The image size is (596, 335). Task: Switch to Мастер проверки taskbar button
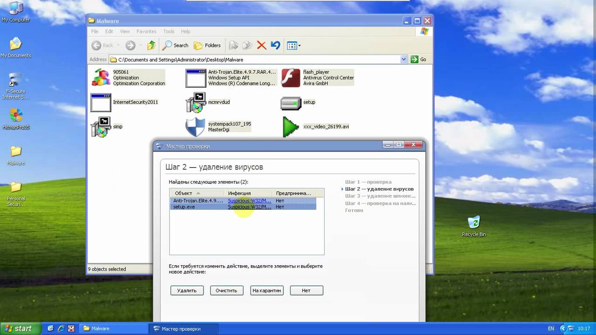click(x=183, y=328)
